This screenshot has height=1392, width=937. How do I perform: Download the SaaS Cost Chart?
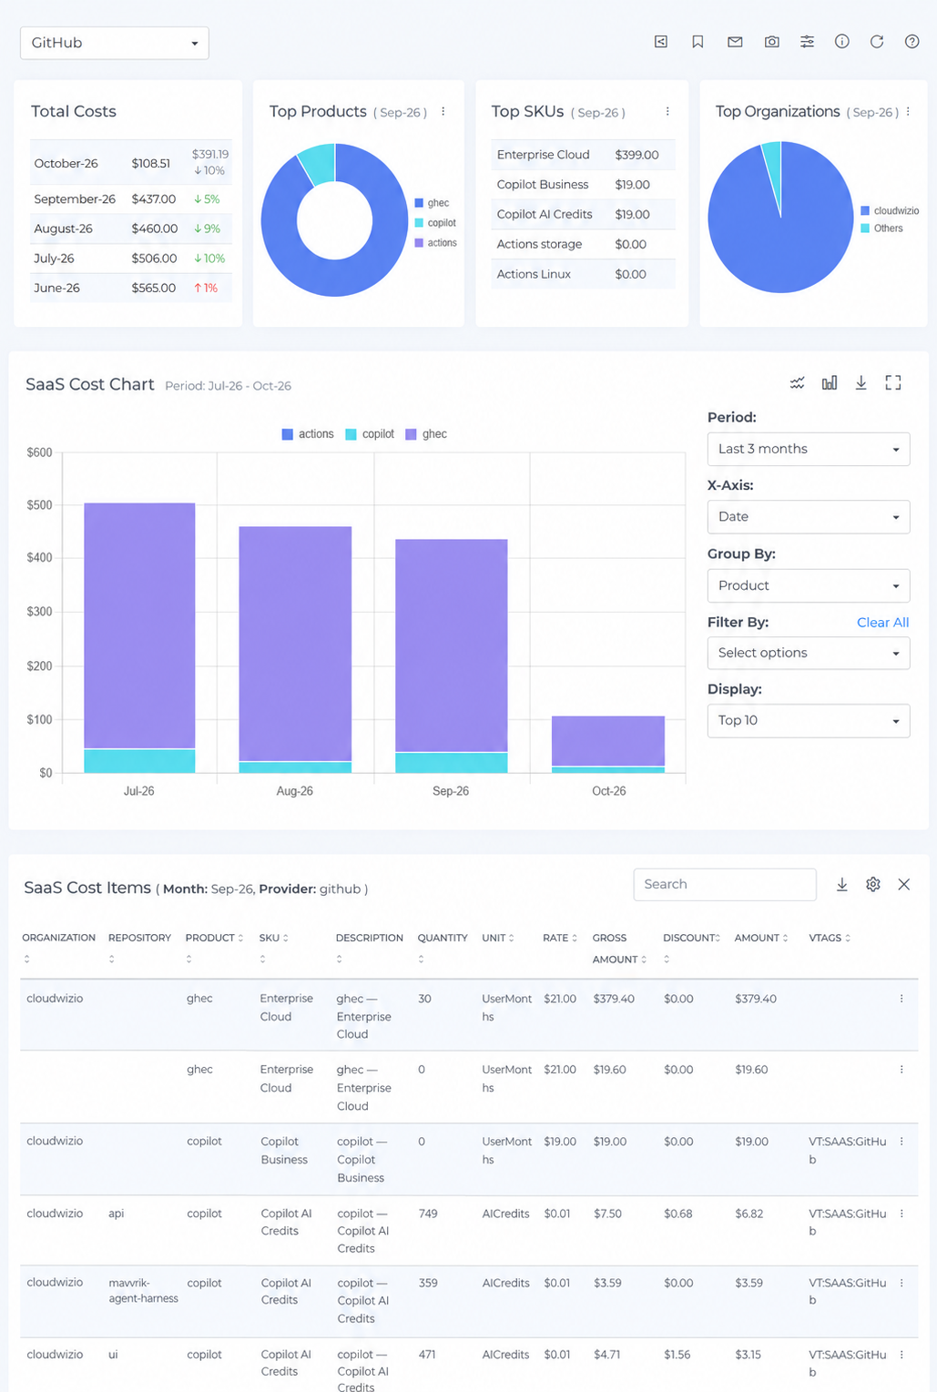[861, 383]
